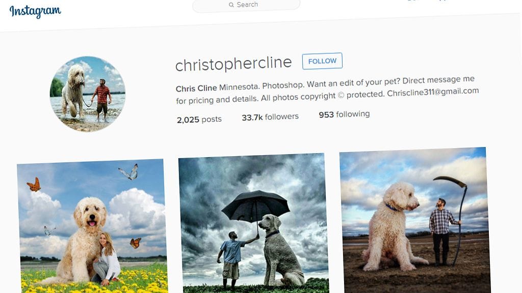Click the Chriscline311@gmail.com email address
Viewport: 522px width, 293px height.
click(433, 92)
